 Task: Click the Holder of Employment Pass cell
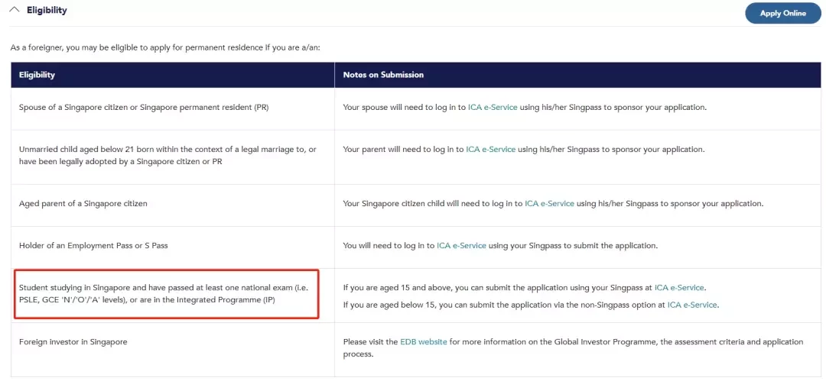click(173, 247)
